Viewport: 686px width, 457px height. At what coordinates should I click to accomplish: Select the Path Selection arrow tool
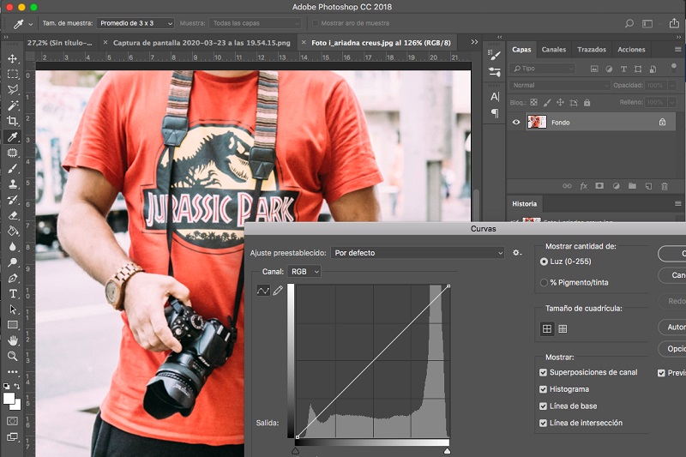point(13,310)
